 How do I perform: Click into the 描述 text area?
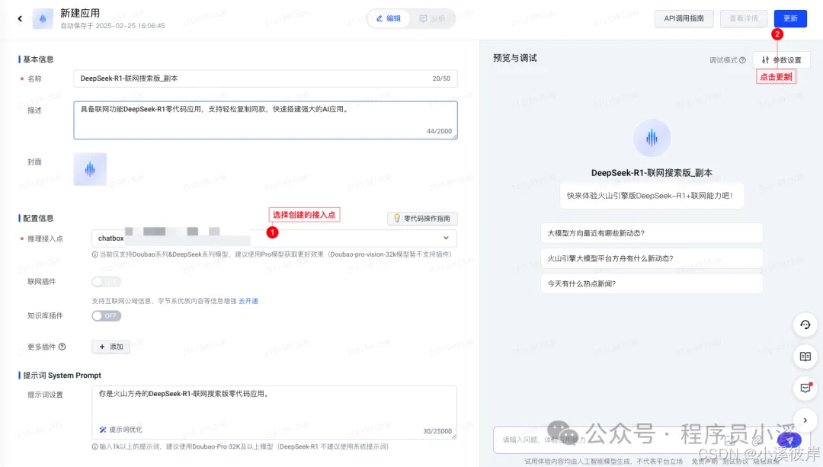point(265,120)
